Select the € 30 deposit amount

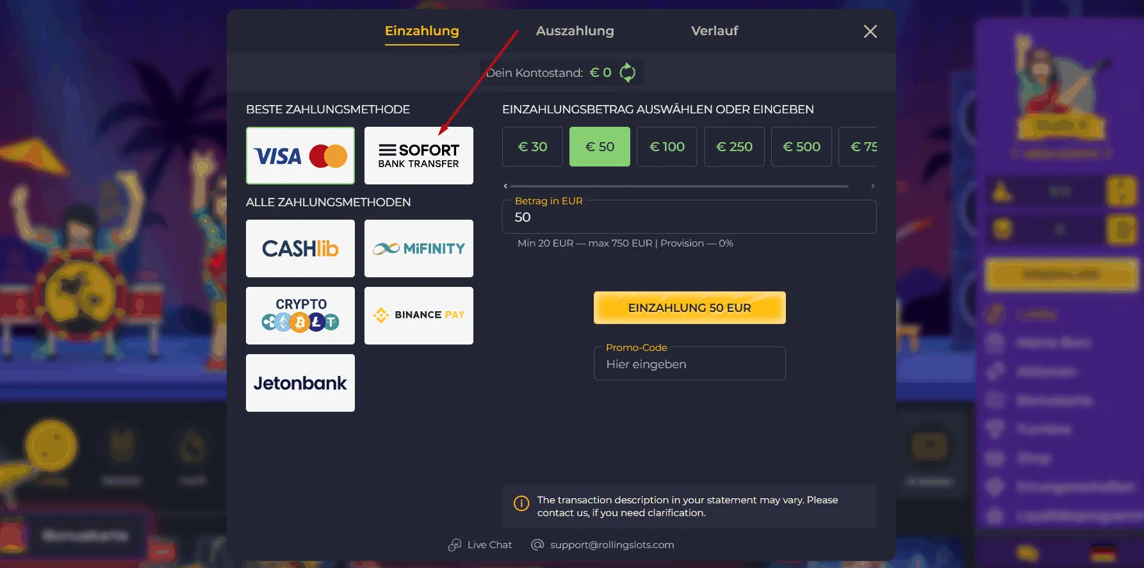pyautogui.click(x=532, y=147)
